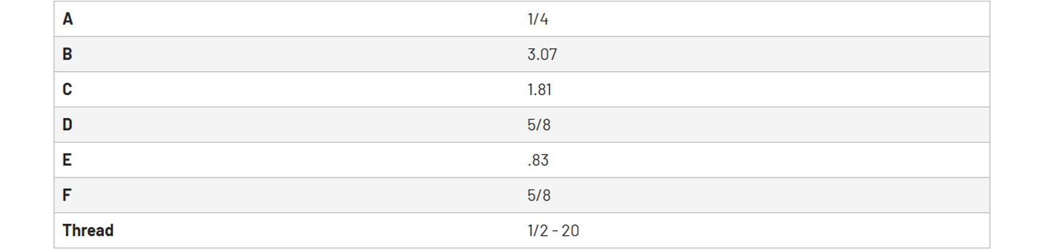This screenshot has width=1044, height=250.
Task: Select the 5/8 value in row D
Action: click(x=539, y=124)
